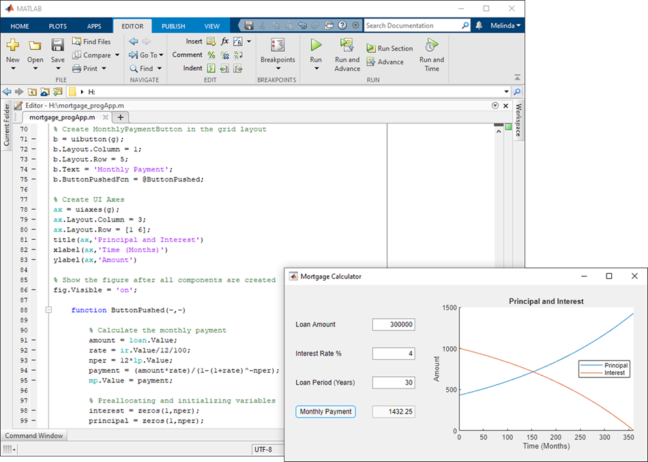
Task: Click the New file plus icon
Action: click(x=13, y=46)
